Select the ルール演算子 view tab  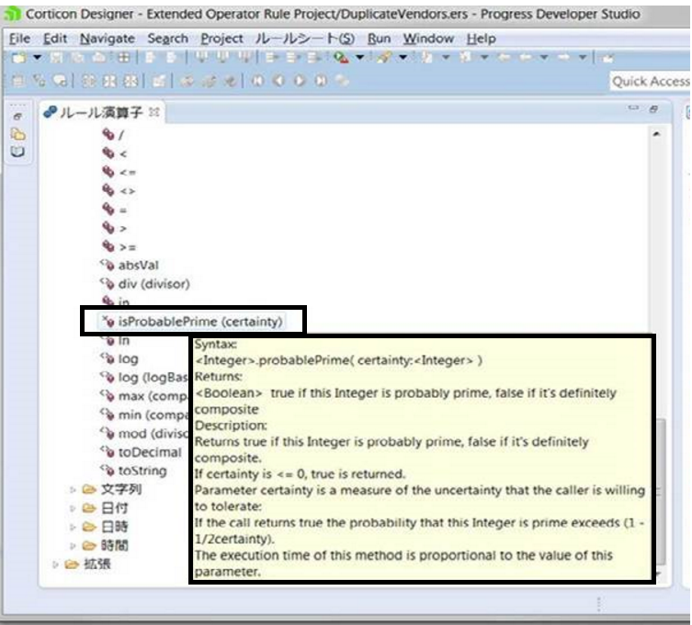click(101, 112)
